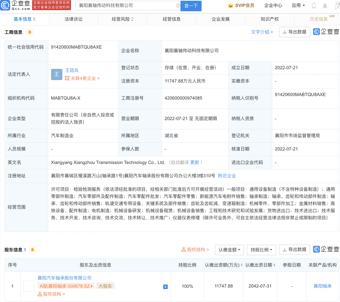340x302 pixels.
Task: Click registered capital 11747.88万元人民币 value
Action: point(185,81)
